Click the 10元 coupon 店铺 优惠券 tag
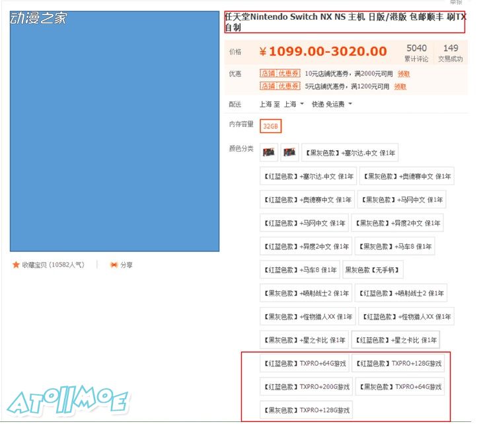This screenshot has width=479, height=424. coord(280,73)
